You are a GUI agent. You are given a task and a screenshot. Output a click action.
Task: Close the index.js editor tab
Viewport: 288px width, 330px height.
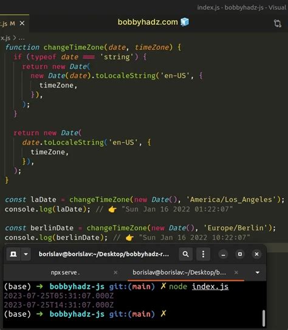click(x=22, y=23)
